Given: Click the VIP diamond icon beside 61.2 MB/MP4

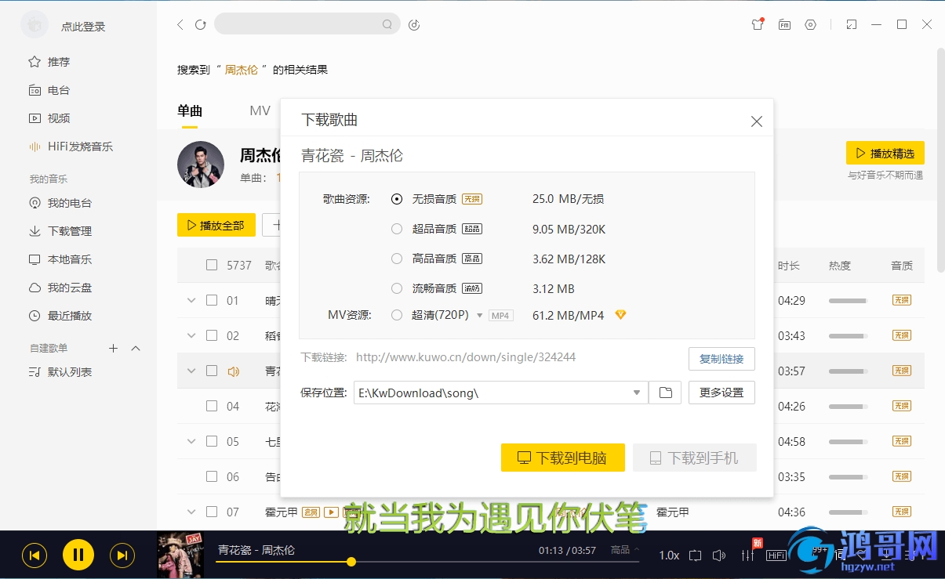Looking at the screenshot, I should [x=621, y=315].
